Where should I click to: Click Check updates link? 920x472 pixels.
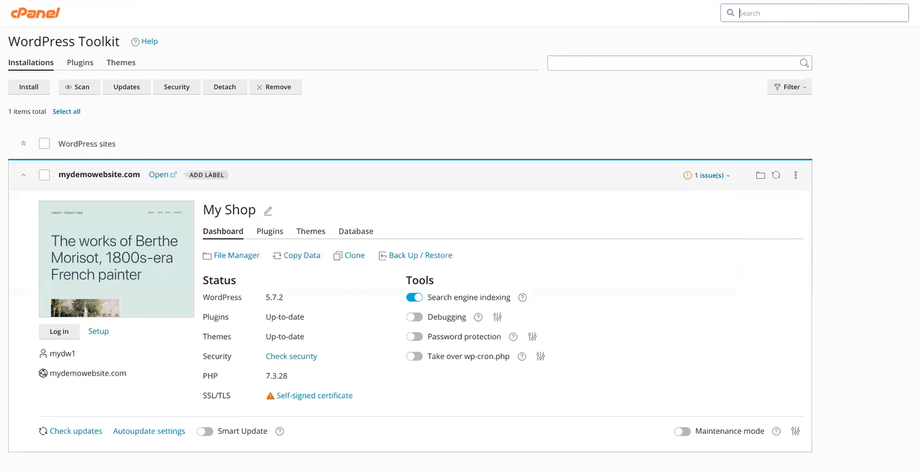pos(70,431)
